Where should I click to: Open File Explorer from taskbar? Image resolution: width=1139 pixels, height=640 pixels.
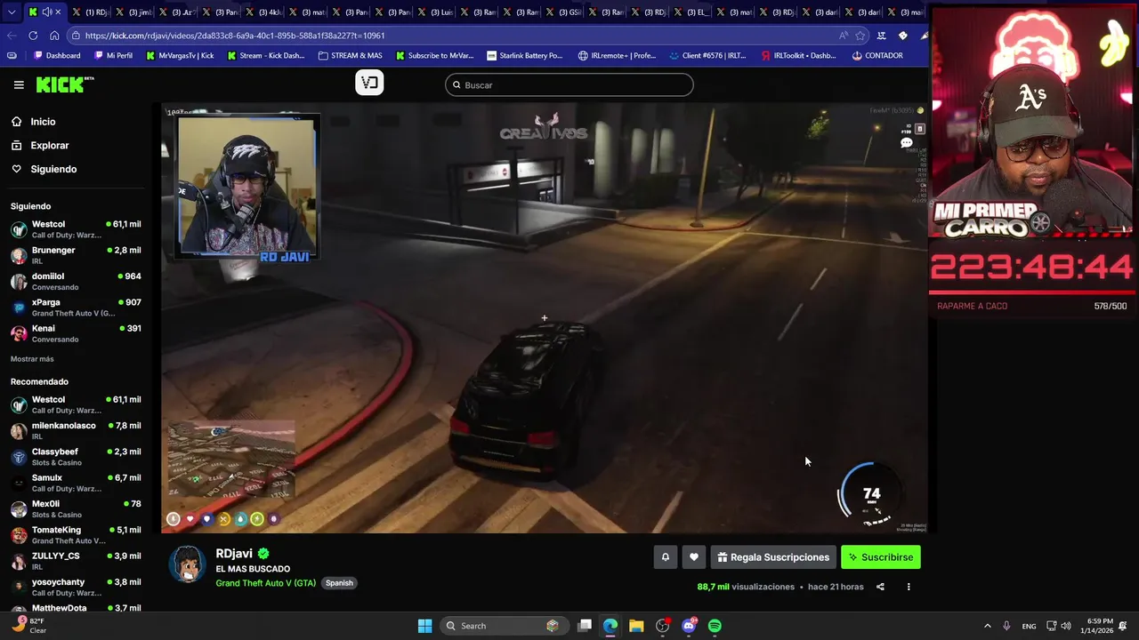636,626
